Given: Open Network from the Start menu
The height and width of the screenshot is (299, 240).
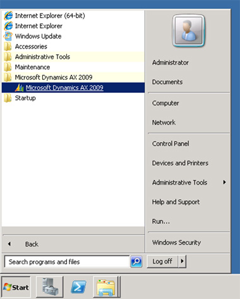Looking at the screenshot, I should point(164,123).
